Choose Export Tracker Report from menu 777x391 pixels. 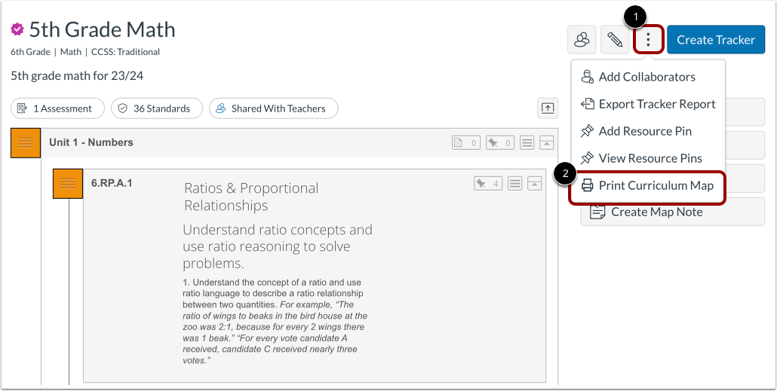click(648, 104)
